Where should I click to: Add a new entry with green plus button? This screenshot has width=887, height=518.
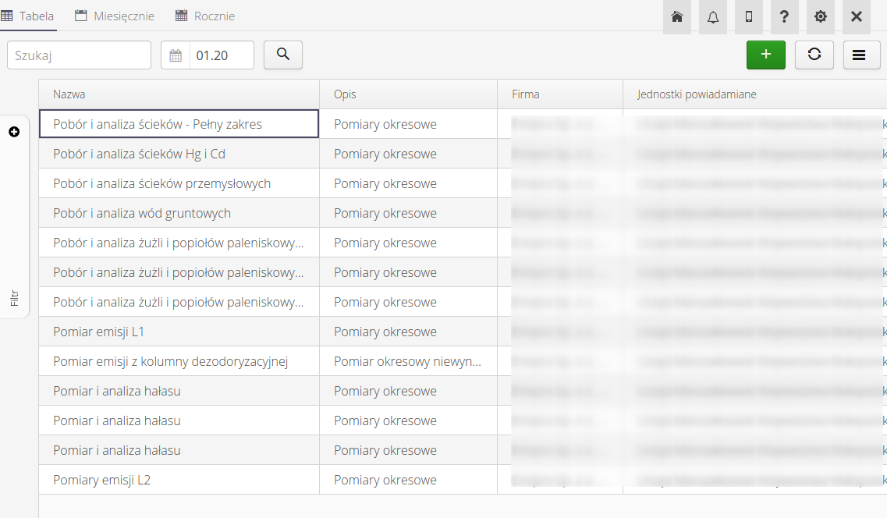click(766, 55)
